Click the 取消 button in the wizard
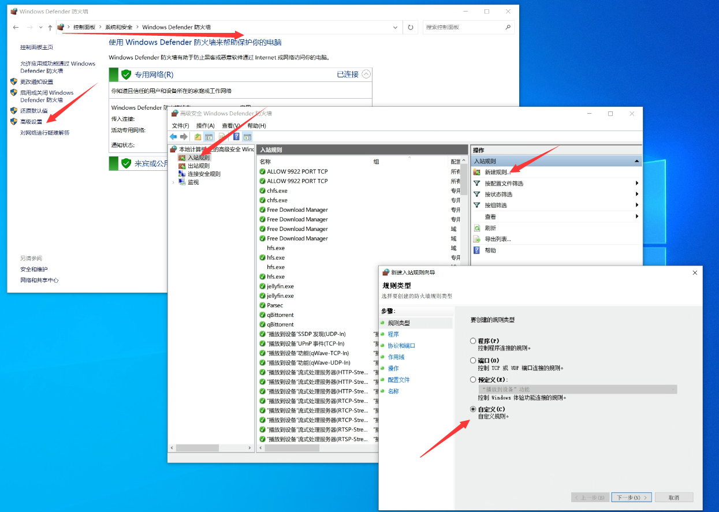Screen dimensions: 719x512 [x=673, y=497]
